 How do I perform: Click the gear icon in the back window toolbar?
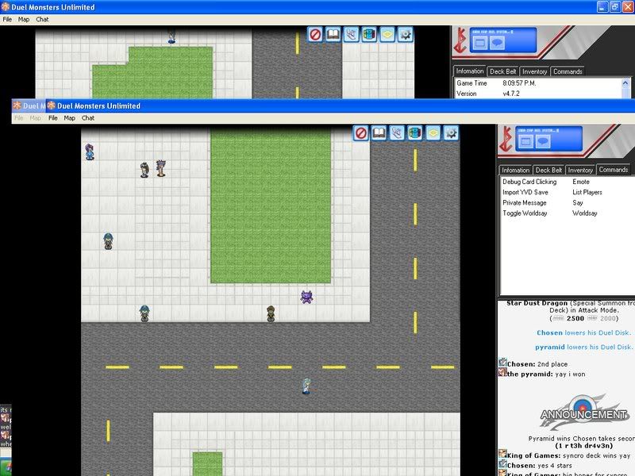click(x=406, y=35)
